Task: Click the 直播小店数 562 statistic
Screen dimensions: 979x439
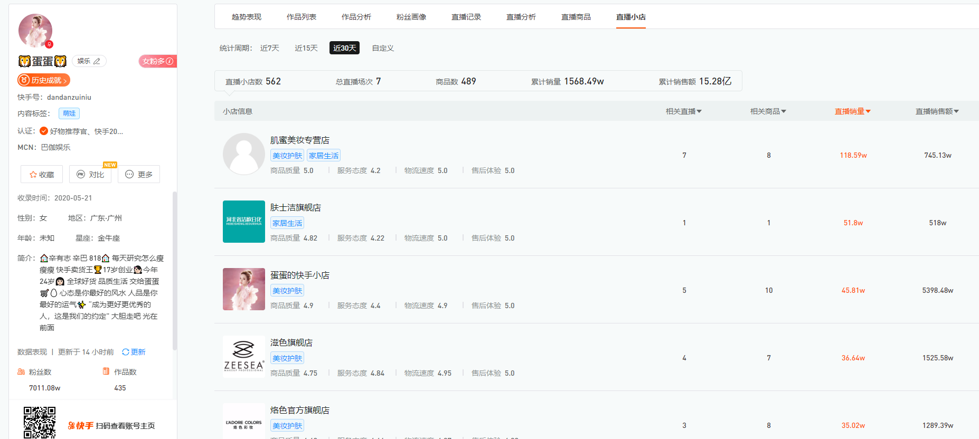Action: click(x=253, y=81)
